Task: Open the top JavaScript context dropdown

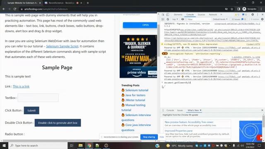Action: pyautogui.click(x=175, y=19)
